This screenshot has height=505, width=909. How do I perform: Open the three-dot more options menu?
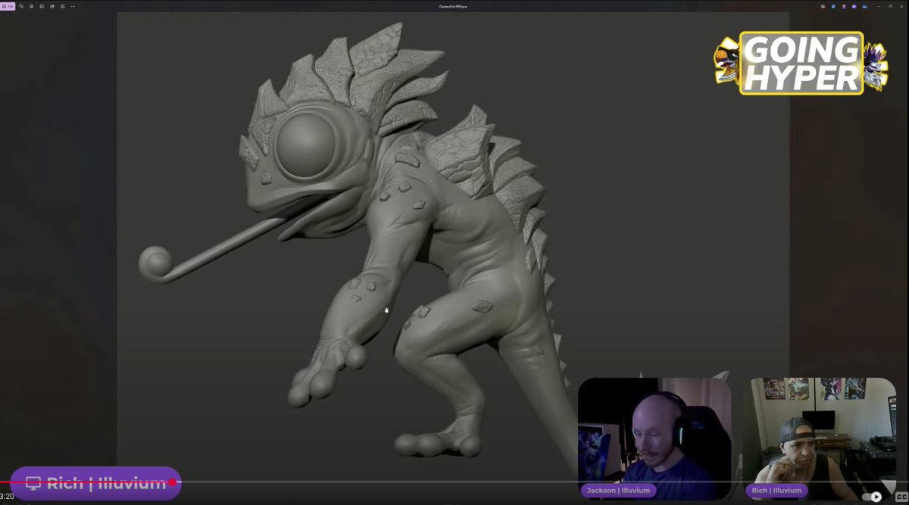[x=73, y=6]
